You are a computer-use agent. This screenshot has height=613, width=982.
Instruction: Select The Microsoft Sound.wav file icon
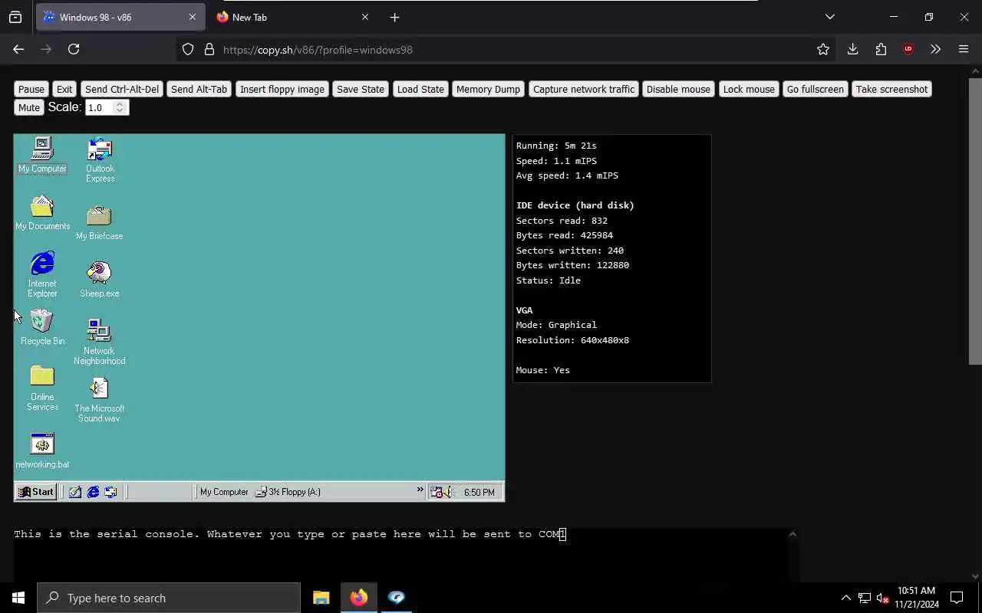click(x=99, y=399)
